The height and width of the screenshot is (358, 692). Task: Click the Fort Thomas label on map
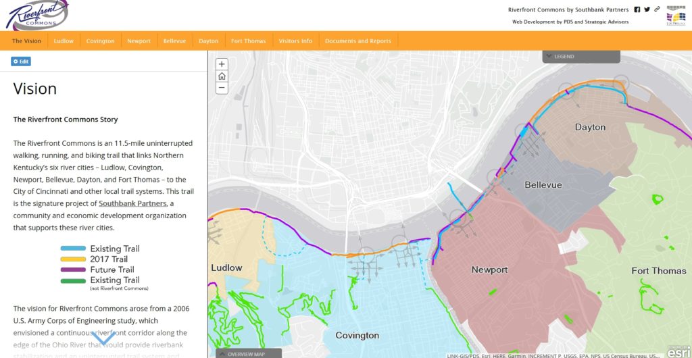tap(658, 271)
